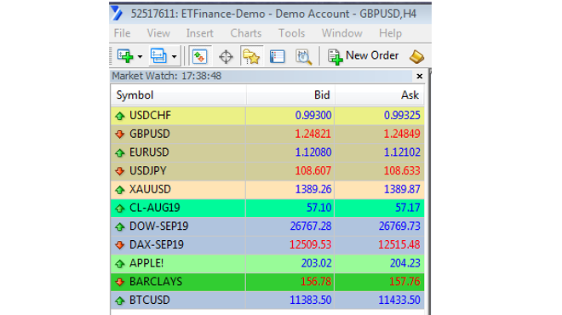Click the green up arrow next to XAUUSD
The image size is (562, 315).
coord(120,190)
